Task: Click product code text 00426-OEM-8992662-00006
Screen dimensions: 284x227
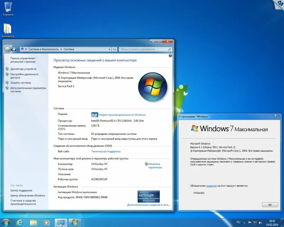Action: [92, 197]
